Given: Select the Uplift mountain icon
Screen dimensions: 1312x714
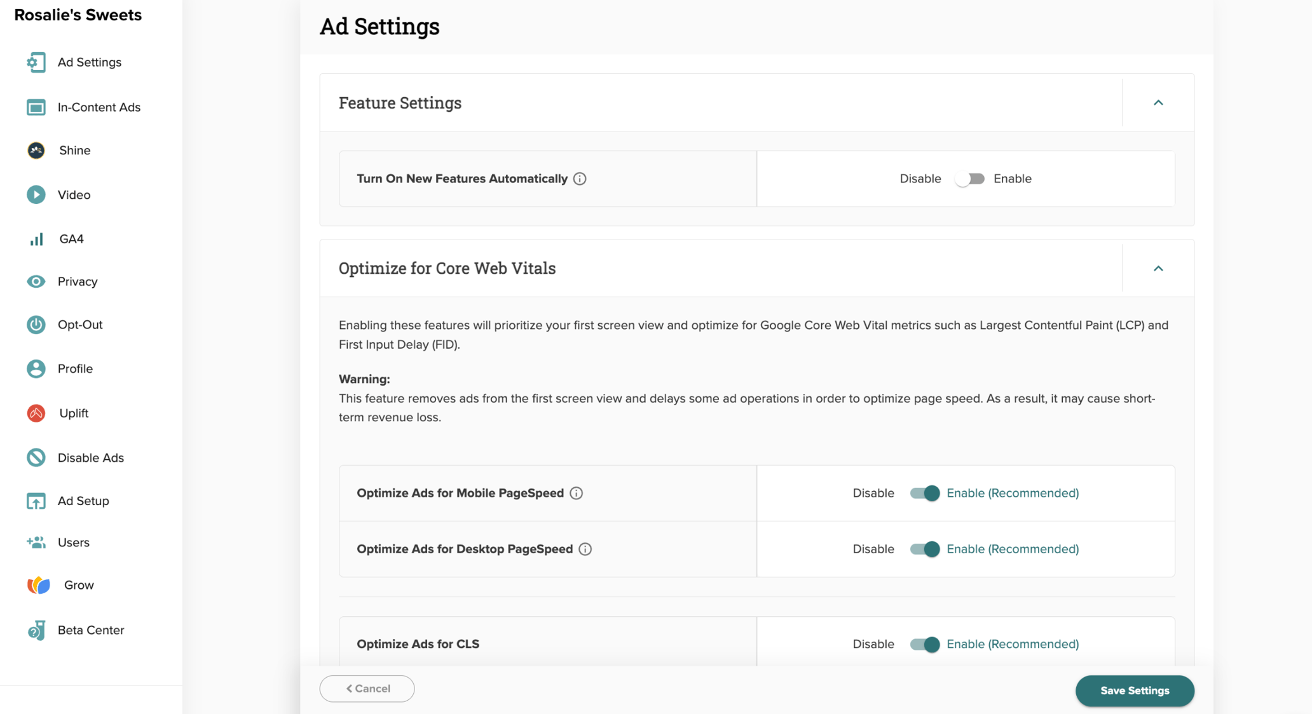Looking at the screenshot, I should (36, 413).
